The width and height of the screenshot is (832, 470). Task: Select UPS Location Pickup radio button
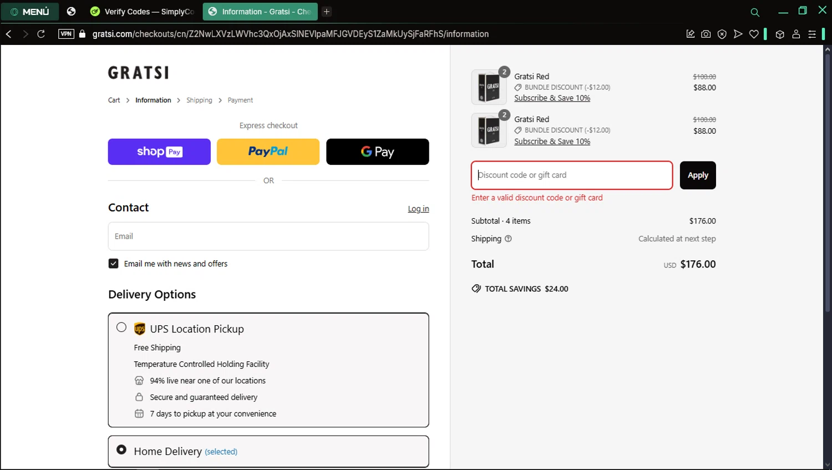[121, 327]
